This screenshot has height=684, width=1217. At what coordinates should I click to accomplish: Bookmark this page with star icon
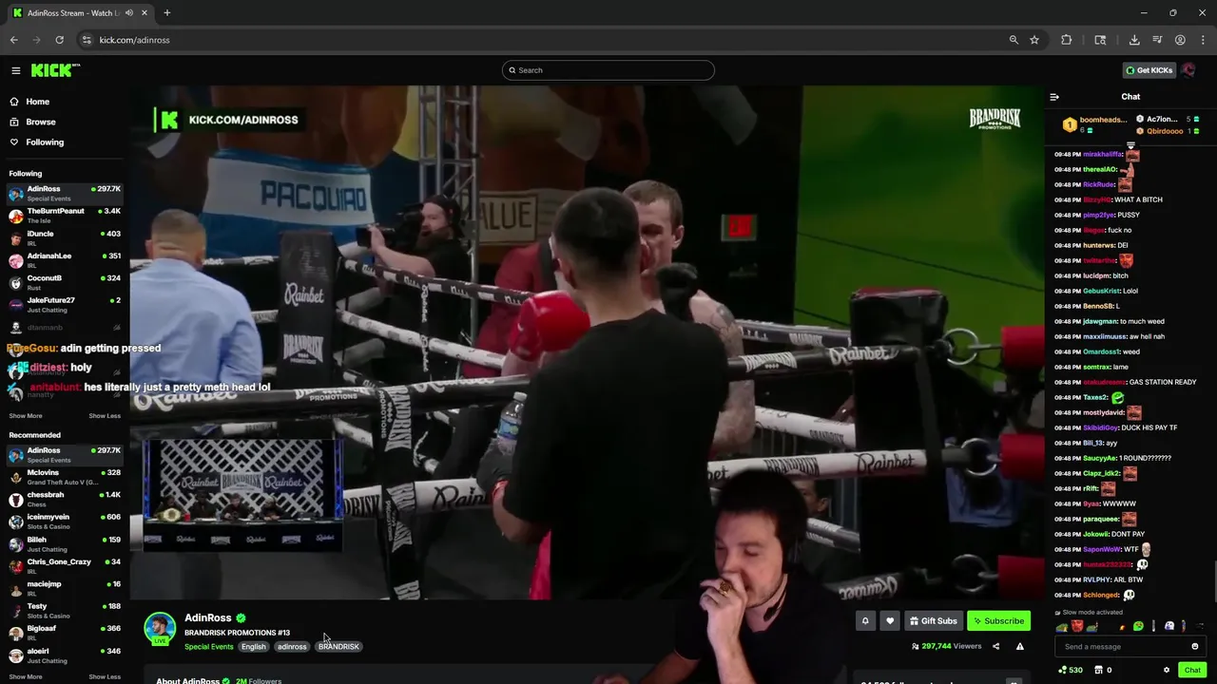(x=1034, y=40)
